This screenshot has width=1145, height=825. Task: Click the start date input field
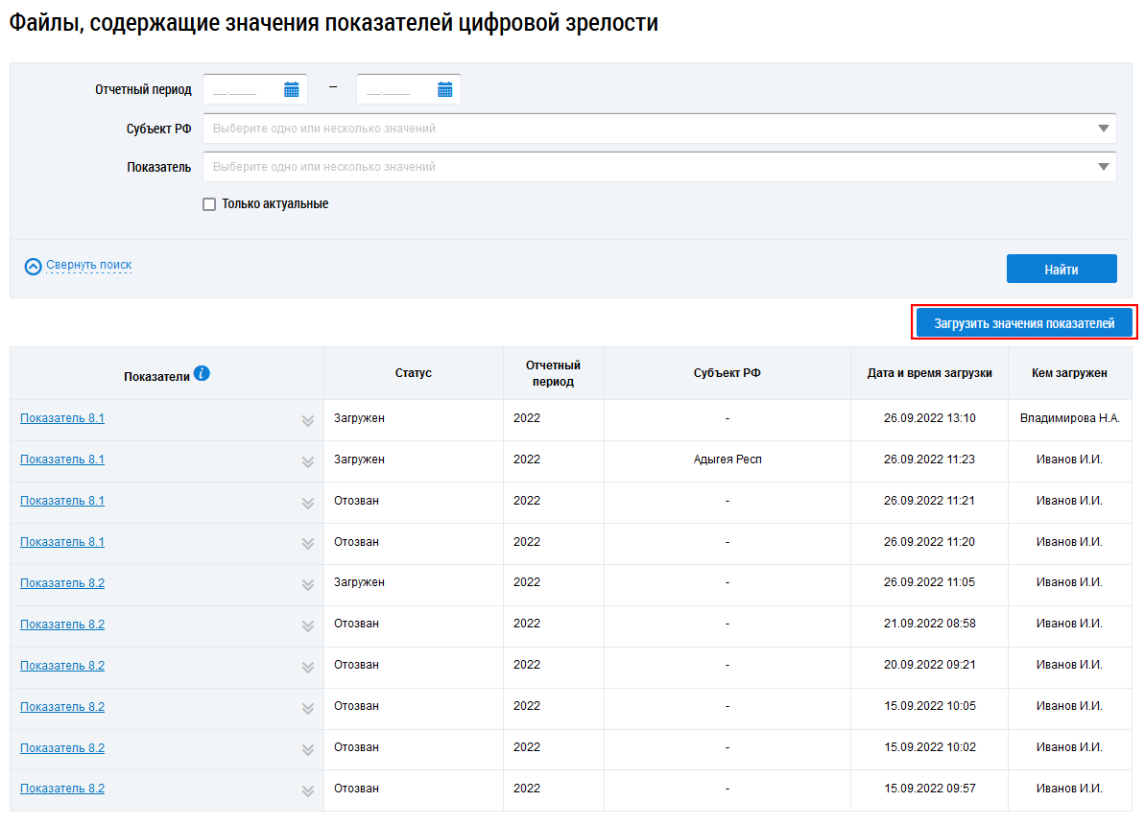[x=240, y=89]
